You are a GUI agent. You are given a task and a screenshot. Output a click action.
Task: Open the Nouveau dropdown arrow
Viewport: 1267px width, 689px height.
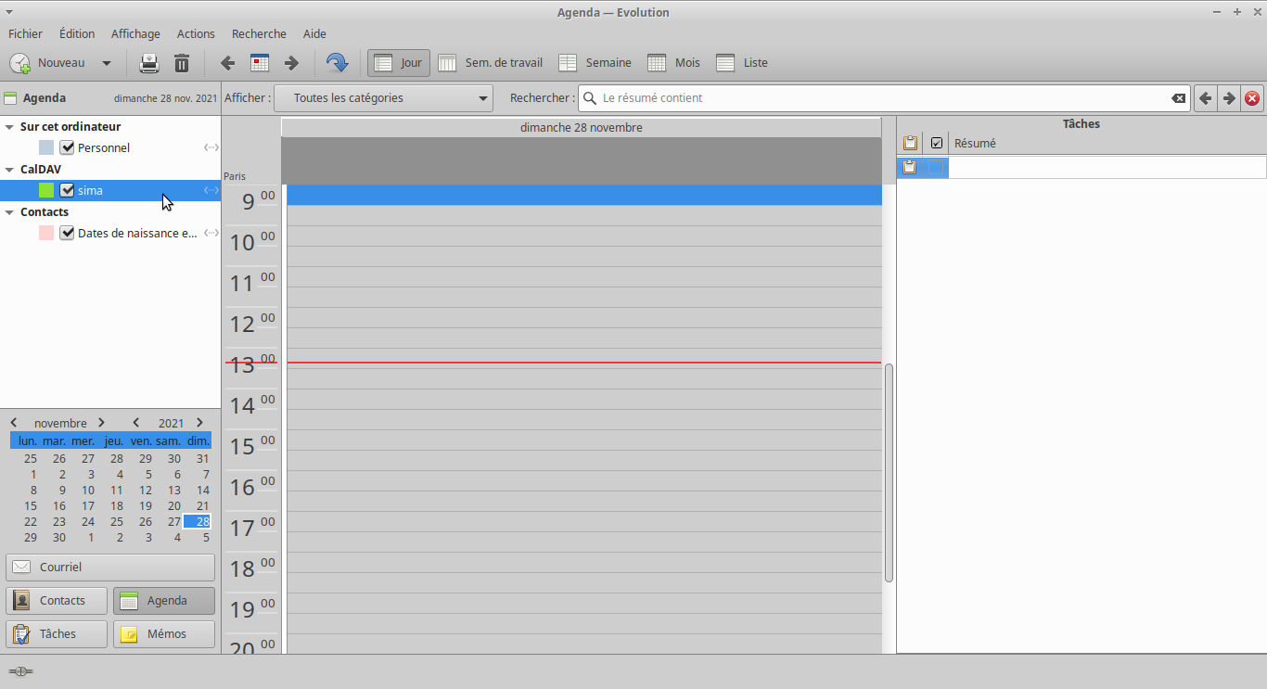click(x=107, y=63)
